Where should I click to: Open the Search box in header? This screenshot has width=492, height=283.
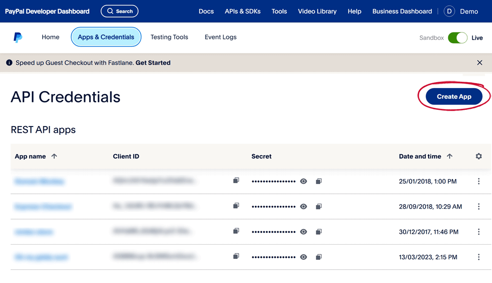coord(120,11)
